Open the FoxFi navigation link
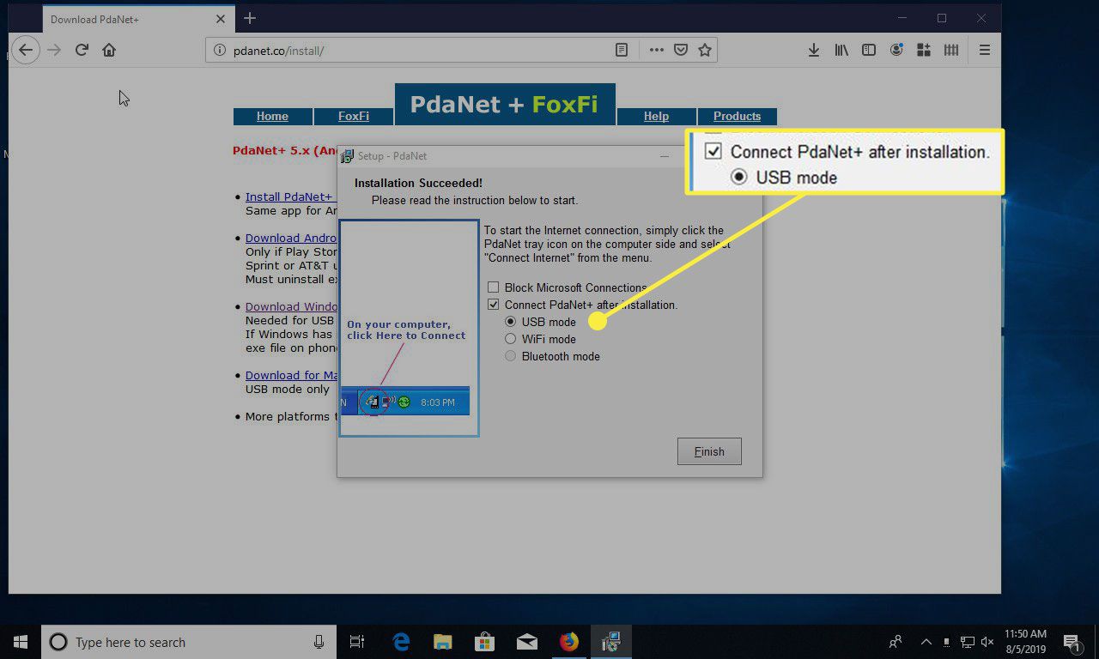 click(354, 117)
